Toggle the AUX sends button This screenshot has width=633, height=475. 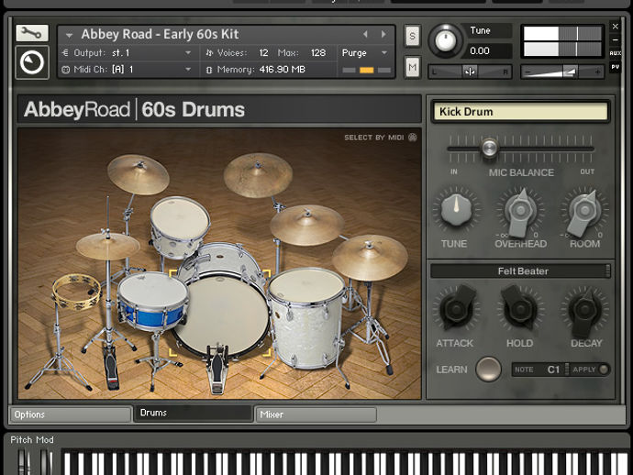(x=616, y=53)
